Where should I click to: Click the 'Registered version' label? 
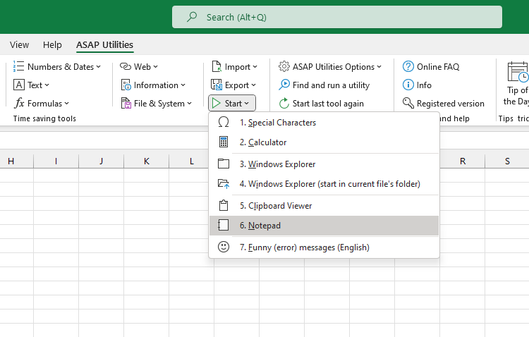point(451,104)
